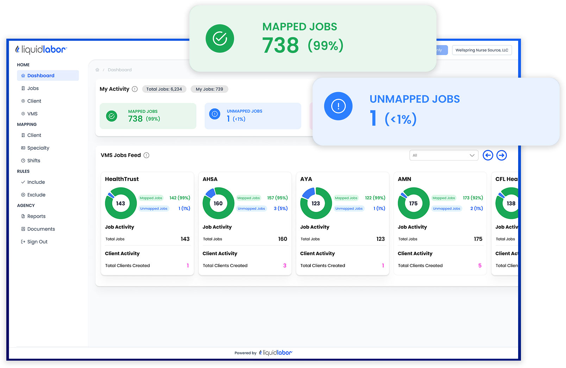Click the breadcrumb home icon
566x368 pixels.
(x=98, y=70)
